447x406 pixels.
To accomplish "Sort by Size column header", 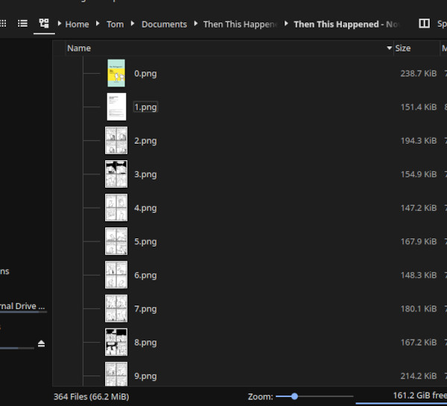I will (x=403, y=48).
